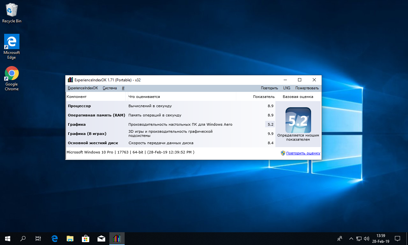The width and height of the screenshot is (408, 245).
Task: Select the Оперативная память (RAM) row label
Action: coord(97,115)
